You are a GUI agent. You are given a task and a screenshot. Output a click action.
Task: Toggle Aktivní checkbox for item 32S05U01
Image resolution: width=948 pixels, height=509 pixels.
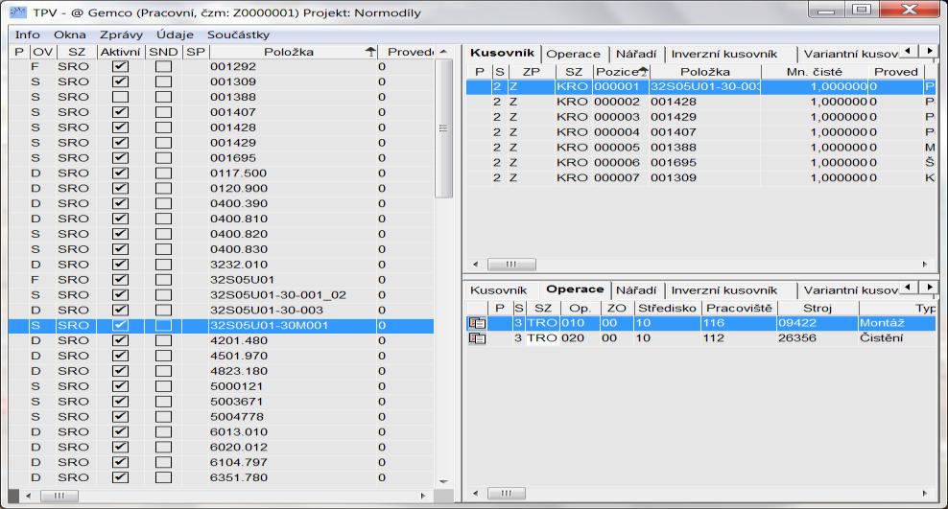(120, 280)
